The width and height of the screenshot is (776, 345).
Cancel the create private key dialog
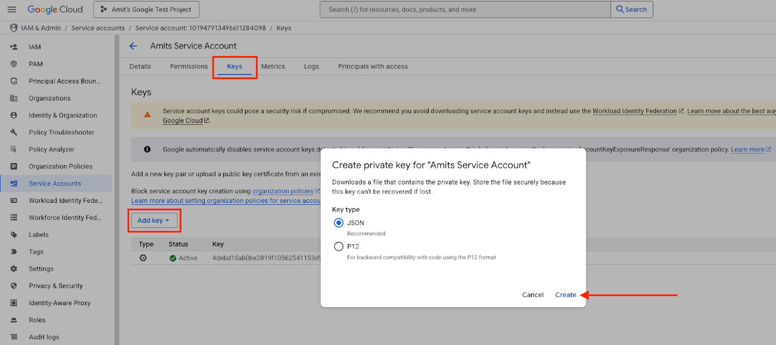tap(533, 295)
